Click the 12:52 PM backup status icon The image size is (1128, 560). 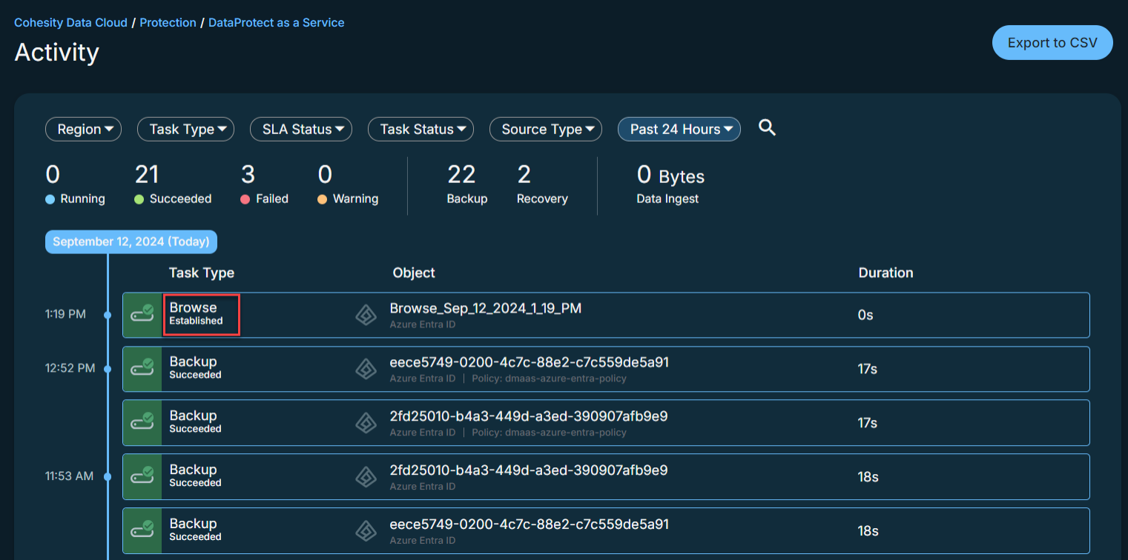(142, 369)
